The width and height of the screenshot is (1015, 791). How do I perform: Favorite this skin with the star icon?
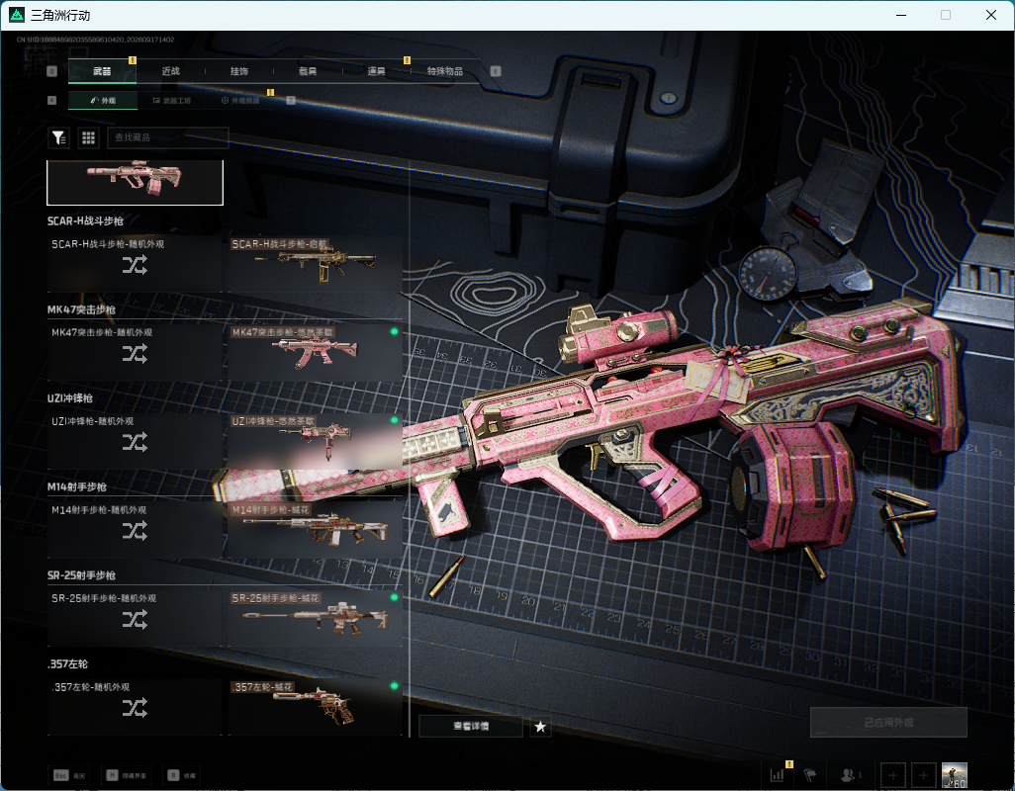pyautogui.click(x=540, y=727)
